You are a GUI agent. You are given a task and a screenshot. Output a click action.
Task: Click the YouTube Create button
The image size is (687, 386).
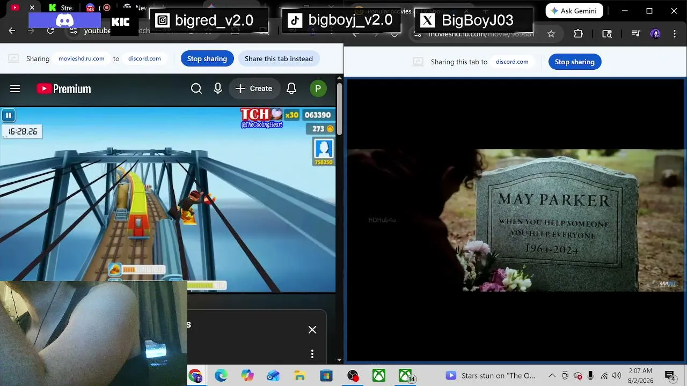click(254, 88)
